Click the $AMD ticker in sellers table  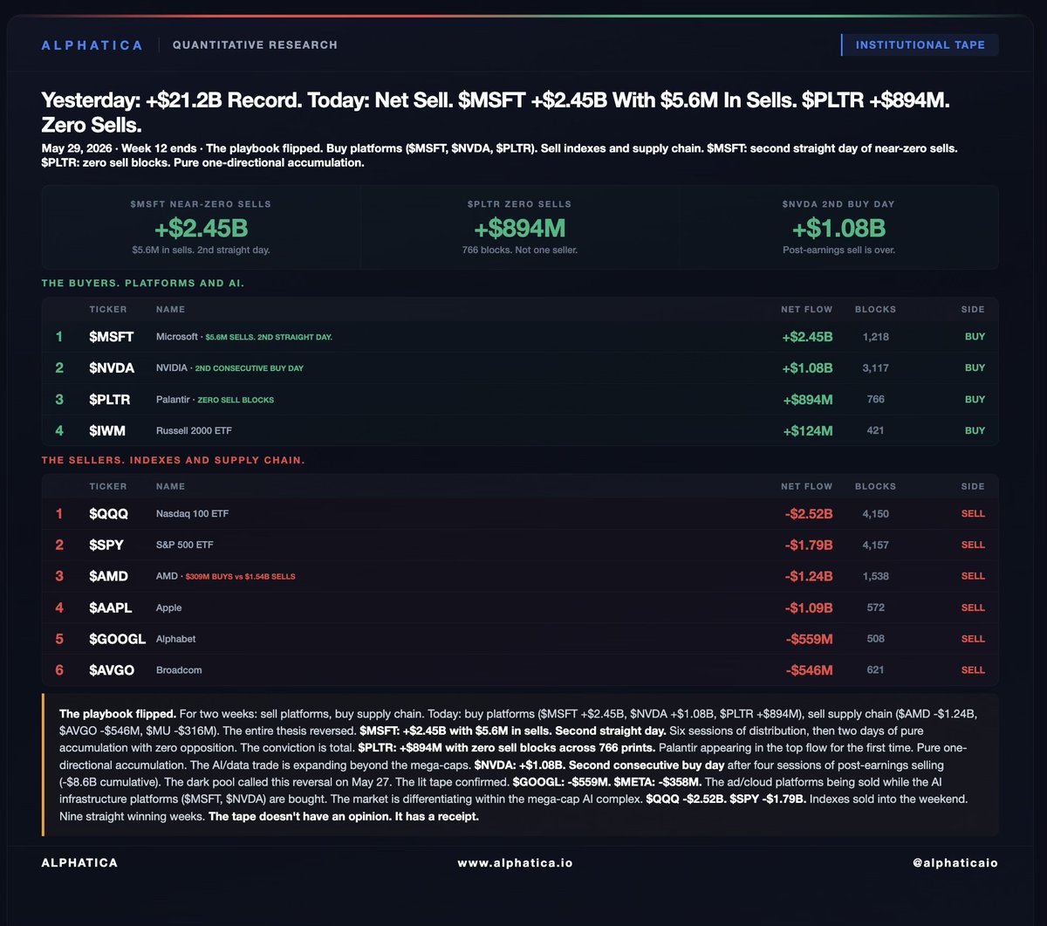click(108, 577)
